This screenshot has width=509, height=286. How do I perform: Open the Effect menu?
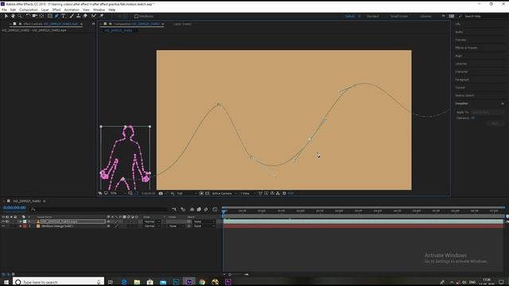tap(56, 10)
